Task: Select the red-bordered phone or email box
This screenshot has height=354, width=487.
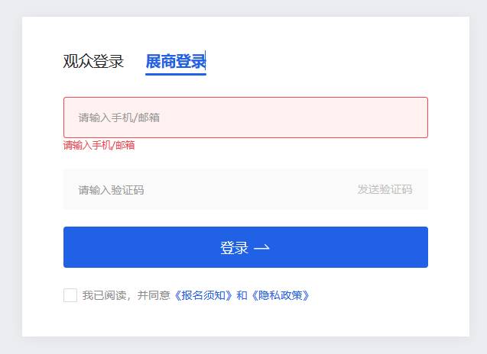Action: pos(245,117)
